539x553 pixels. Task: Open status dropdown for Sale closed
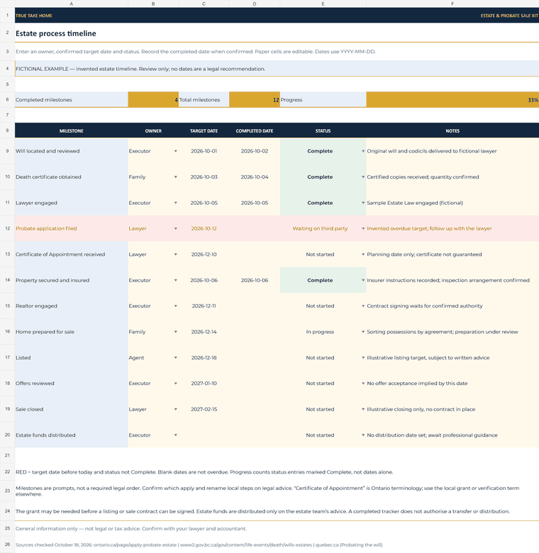pos(363,409)
